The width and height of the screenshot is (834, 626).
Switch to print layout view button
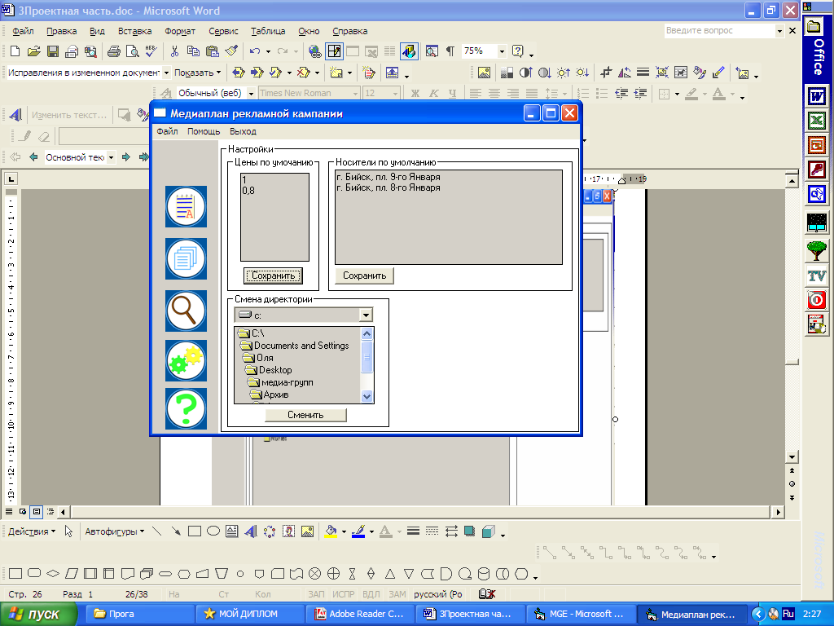36,512
